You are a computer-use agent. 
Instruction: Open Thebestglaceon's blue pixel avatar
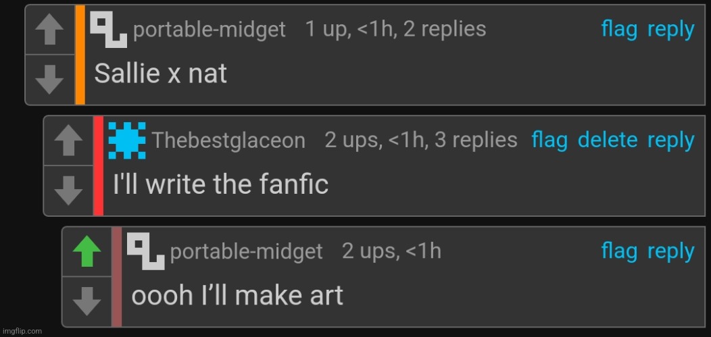coord(126,140)
